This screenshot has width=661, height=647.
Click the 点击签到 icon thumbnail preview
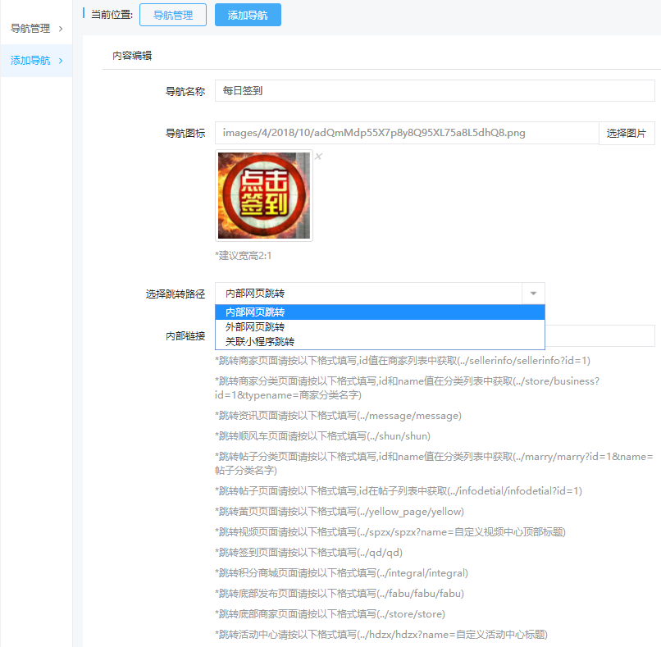click(264, 195)
